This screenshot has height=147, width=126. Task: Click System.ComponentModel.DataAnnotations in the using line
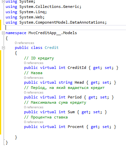(x=62, y=22)
